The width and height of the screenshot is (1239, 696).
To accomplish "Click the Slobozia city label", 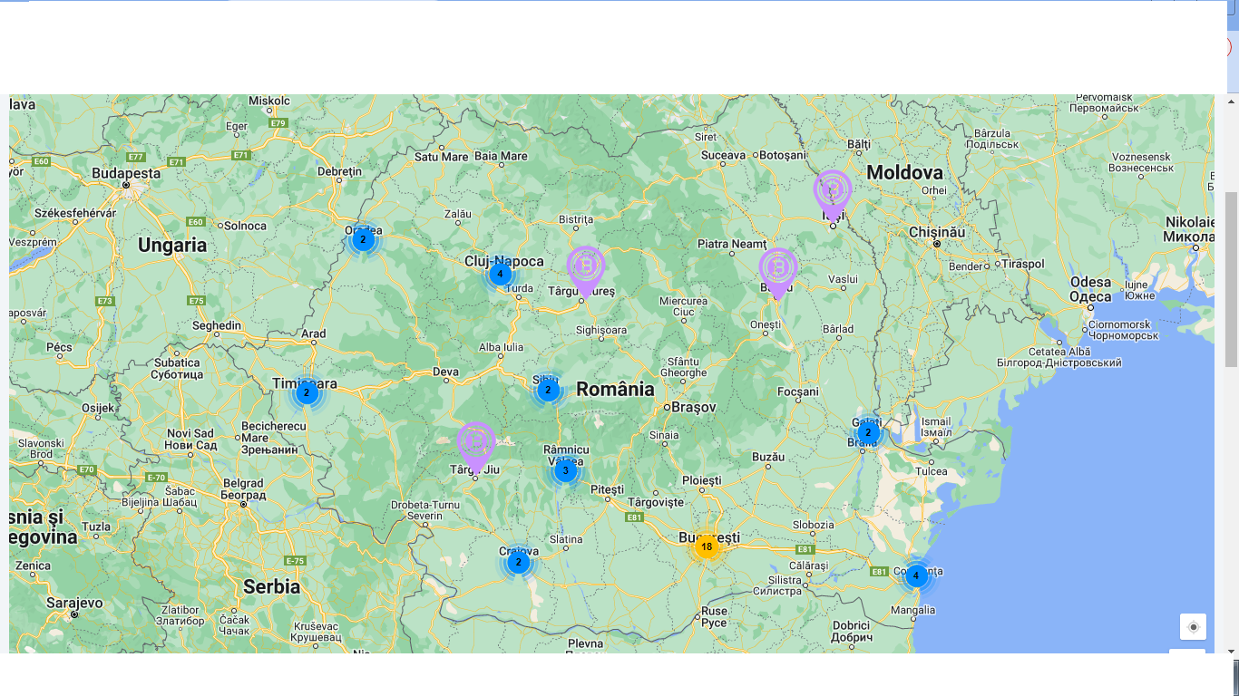I will coord(813,525).
